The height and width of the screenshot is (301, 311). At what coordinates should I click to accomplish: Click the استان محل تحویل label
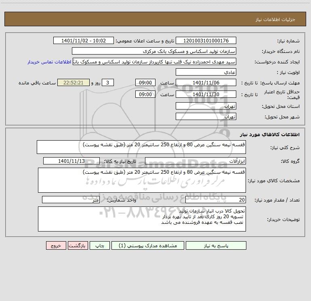click(281, 107)
